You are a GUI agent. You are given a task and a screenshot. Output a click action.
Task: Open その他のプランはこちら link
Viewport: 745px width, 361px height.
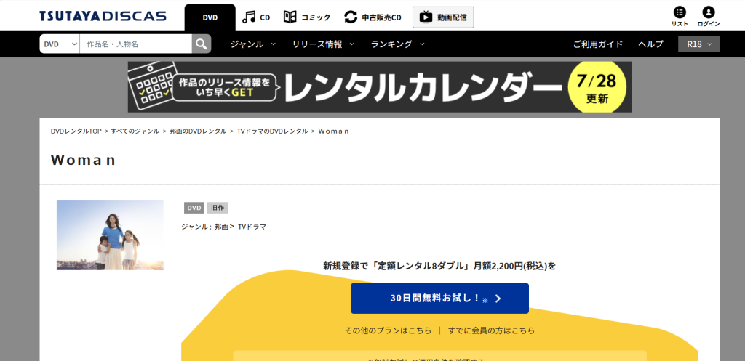389,330
